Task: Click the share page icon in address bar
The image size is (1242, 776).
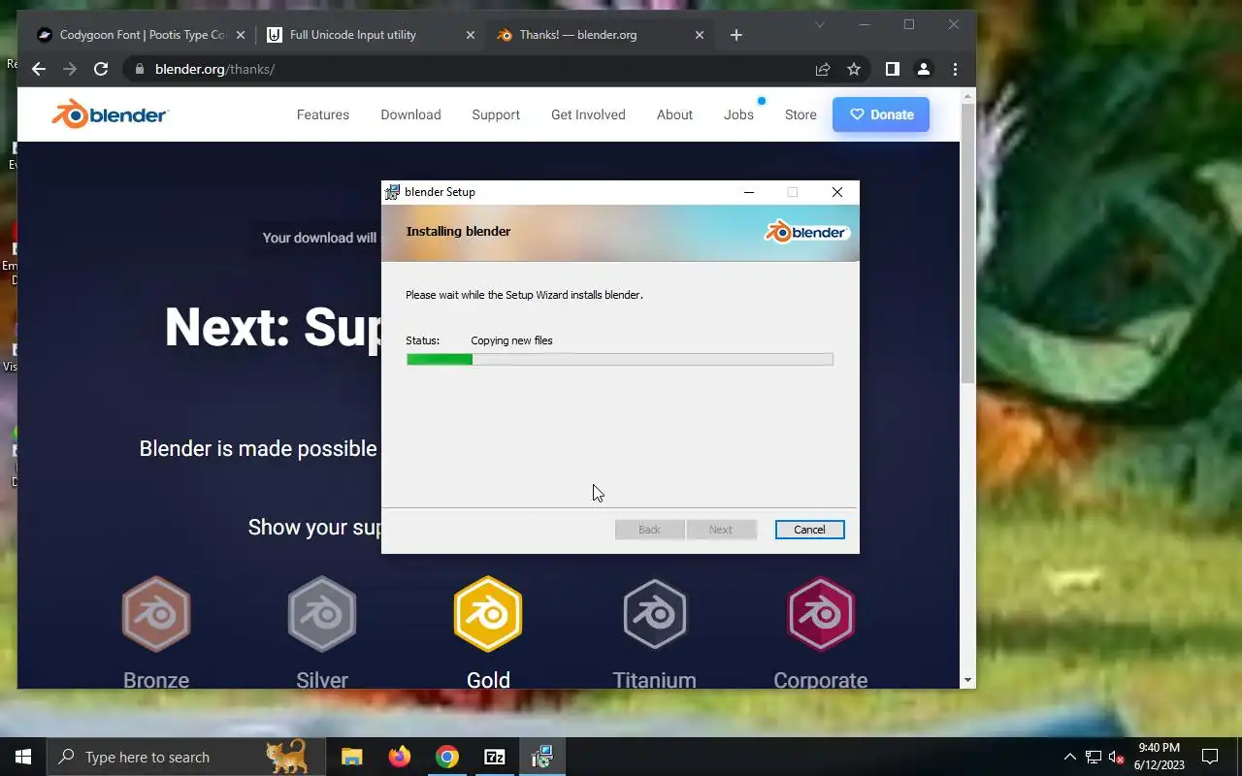Action: pos(823,69)
